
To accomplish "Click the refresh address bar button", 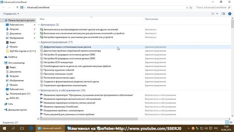I will pos(191,7).
